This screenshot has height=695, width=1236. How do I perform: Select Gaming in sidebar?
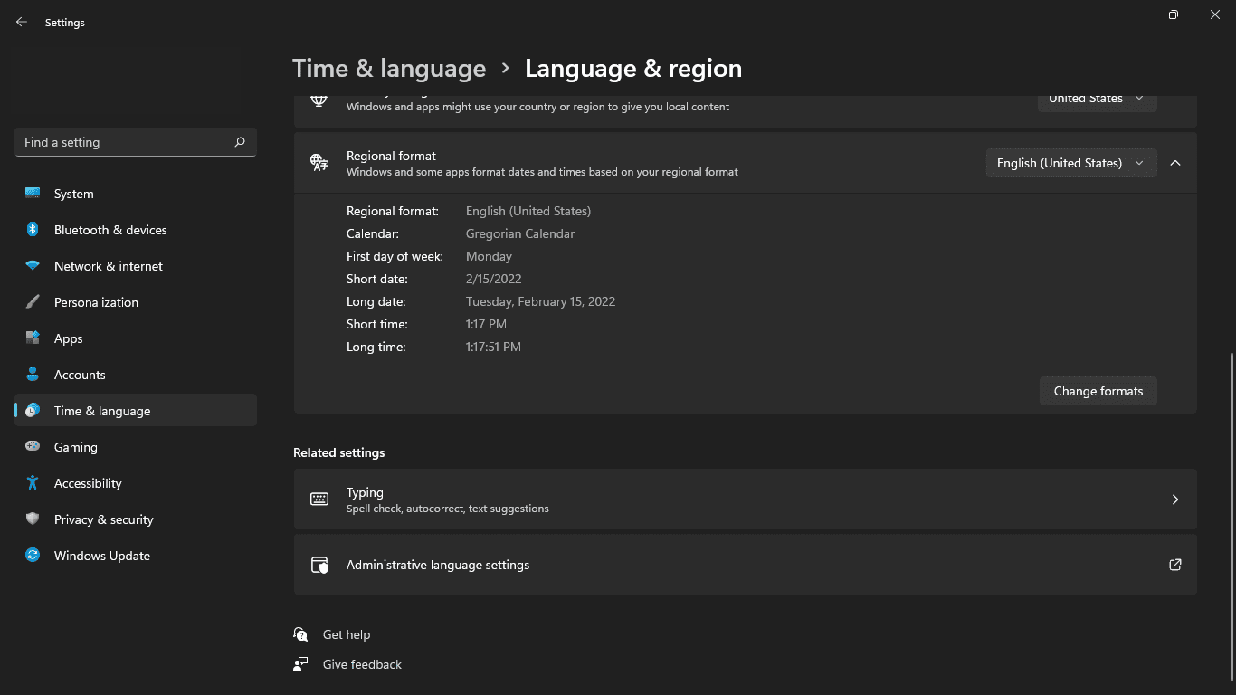pos(136,447)
